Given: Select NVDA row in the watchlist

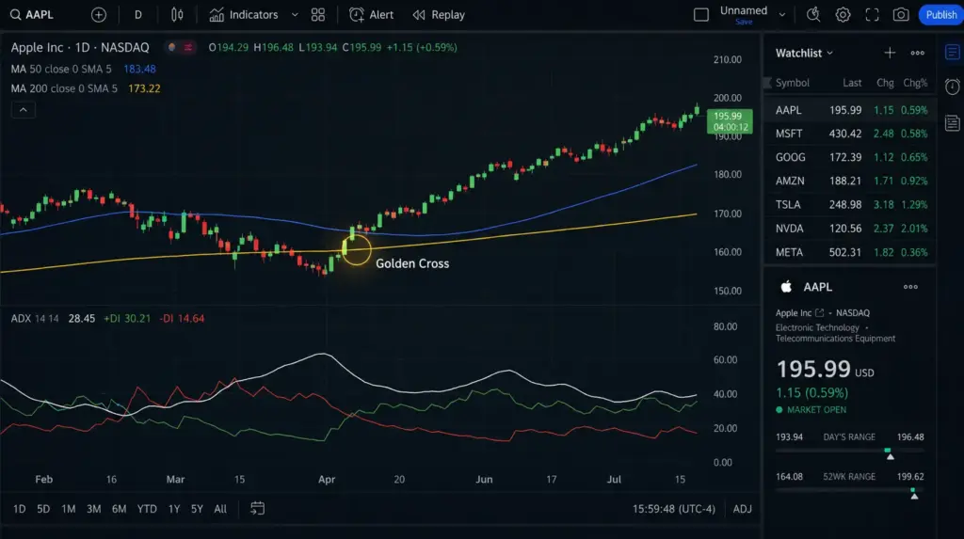Looking at the screenshot, I should (850, 228).
